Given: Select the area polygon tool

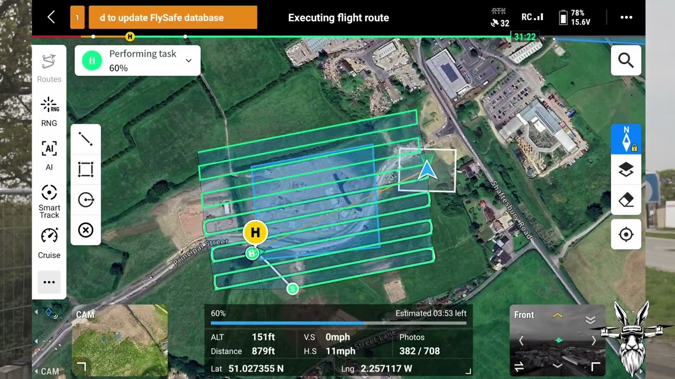Looking at the screenshot, I should tap(85, 169).
